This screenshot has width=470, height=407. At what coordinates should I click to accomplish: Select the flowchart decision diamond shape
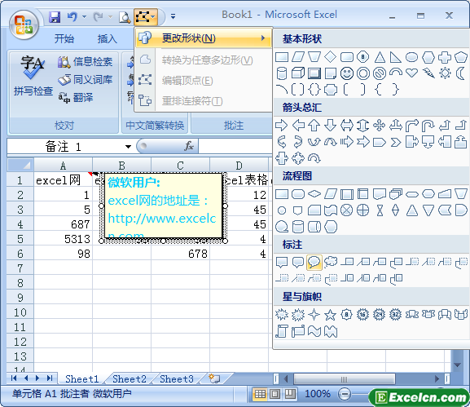[314, 194]
